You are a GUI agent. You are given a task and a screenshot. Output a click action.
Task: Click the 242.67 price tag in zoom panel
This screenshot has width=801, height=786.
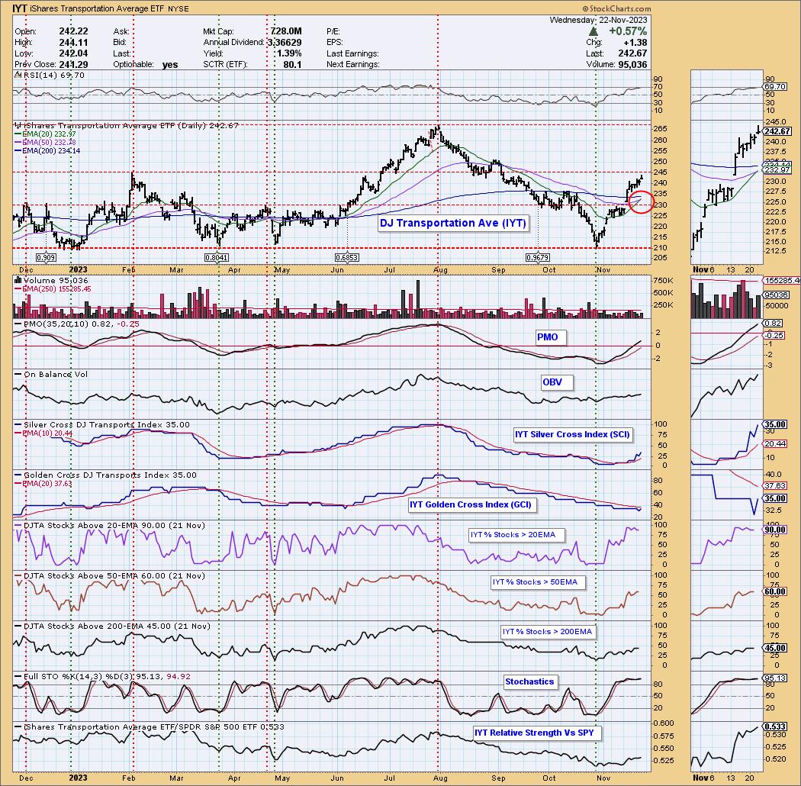click(777, 131)
